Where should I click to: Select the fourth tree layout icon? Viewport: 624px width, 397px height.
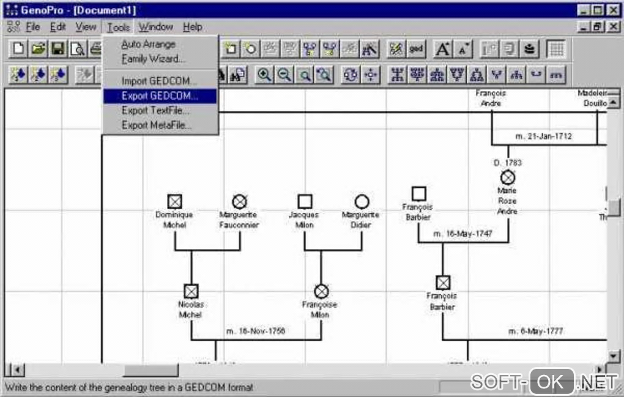click(457, 75)
